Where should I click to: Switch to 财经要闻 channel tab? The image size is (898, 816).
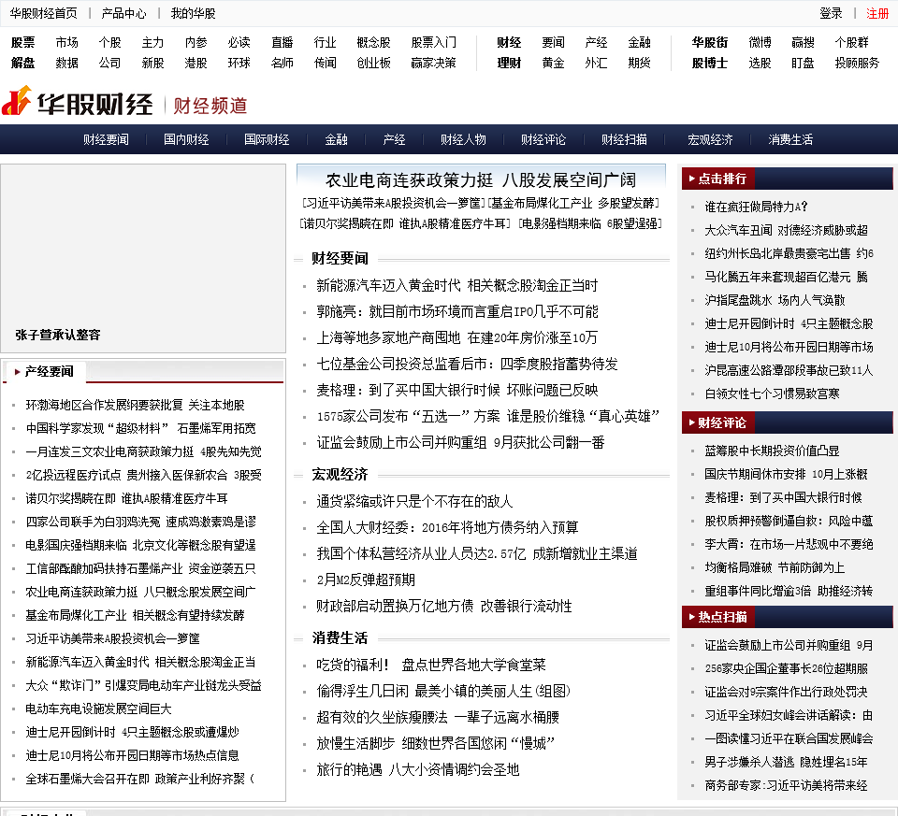click(x=106, y=139)
